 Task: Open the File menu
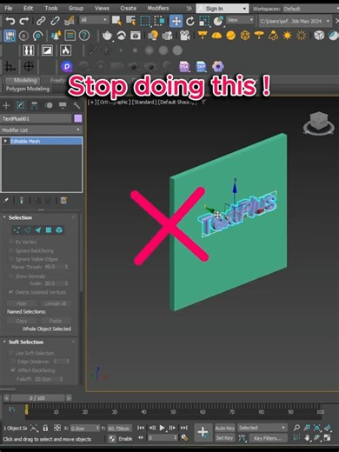pyautogui.click(x=9, y=8)
